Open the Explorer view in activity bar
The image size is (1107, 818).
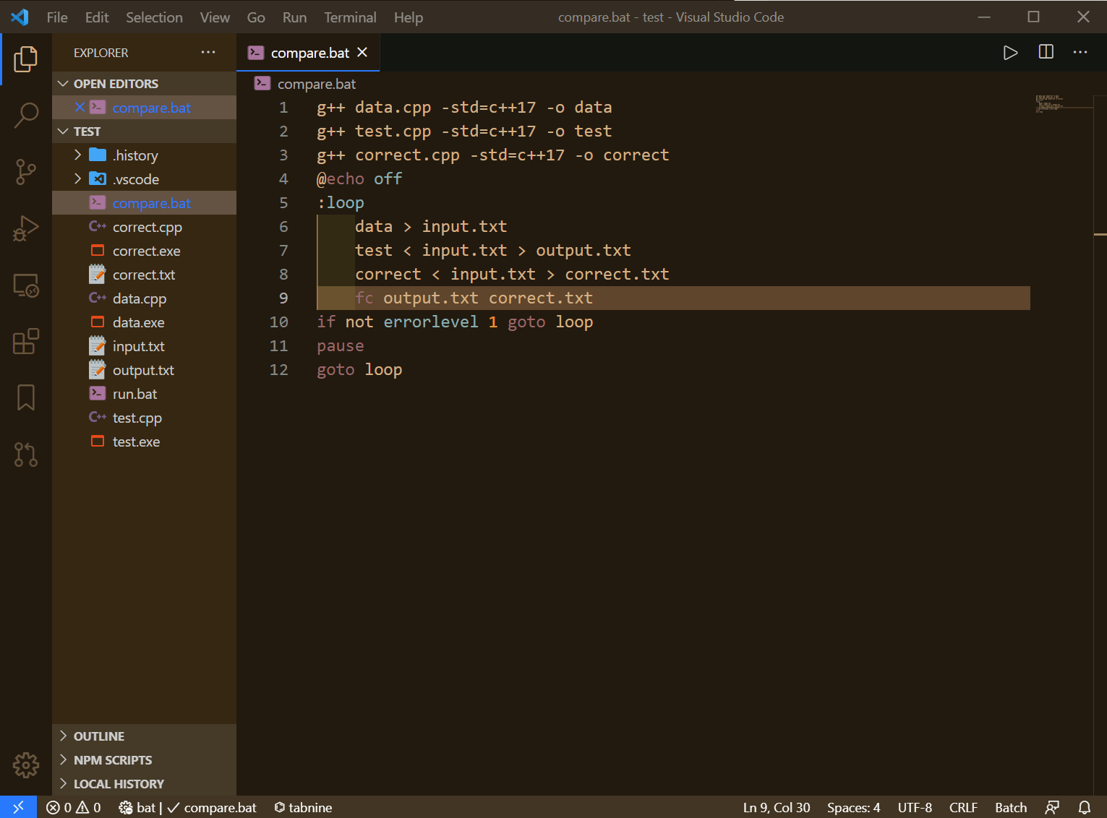[x=26, y=59]
